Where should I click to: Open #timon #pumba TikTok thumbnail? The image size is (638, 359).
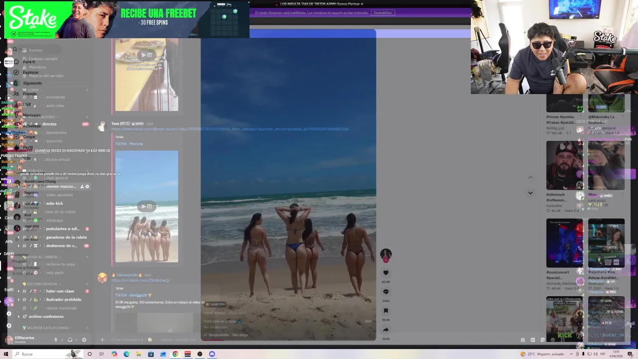564,103
